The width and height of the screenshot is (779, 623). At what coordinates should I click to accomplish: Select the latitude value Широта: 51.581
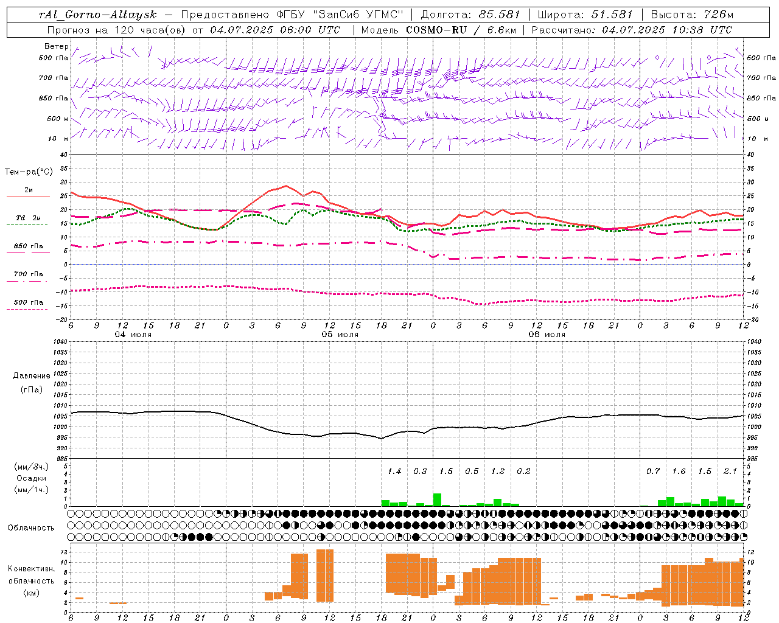585,15
